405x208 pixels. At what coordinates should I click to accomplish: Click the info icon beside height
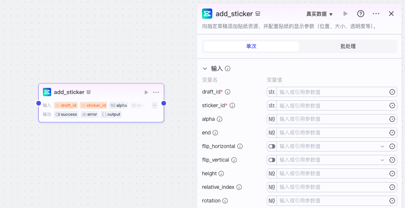click(x=221, y=174)
